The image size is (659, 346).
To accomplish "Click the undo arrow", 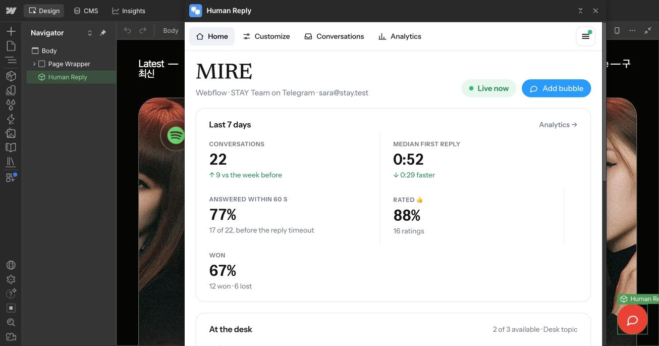I will pyautogui.click(x=128, y=30).
